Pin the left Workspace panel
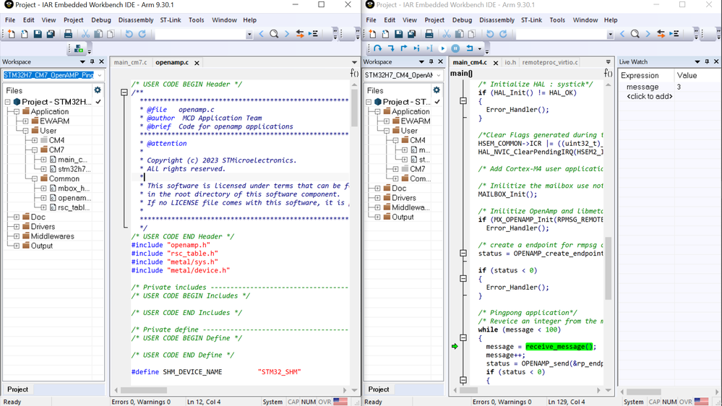722x406 pixels. click(x=92, y=61)
